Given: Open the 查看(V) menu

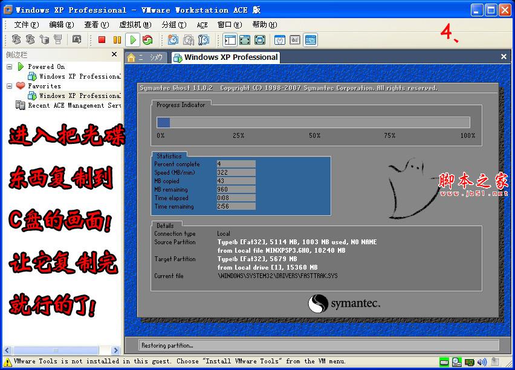Looking at the screenshot, I should (x=96, y=25).
